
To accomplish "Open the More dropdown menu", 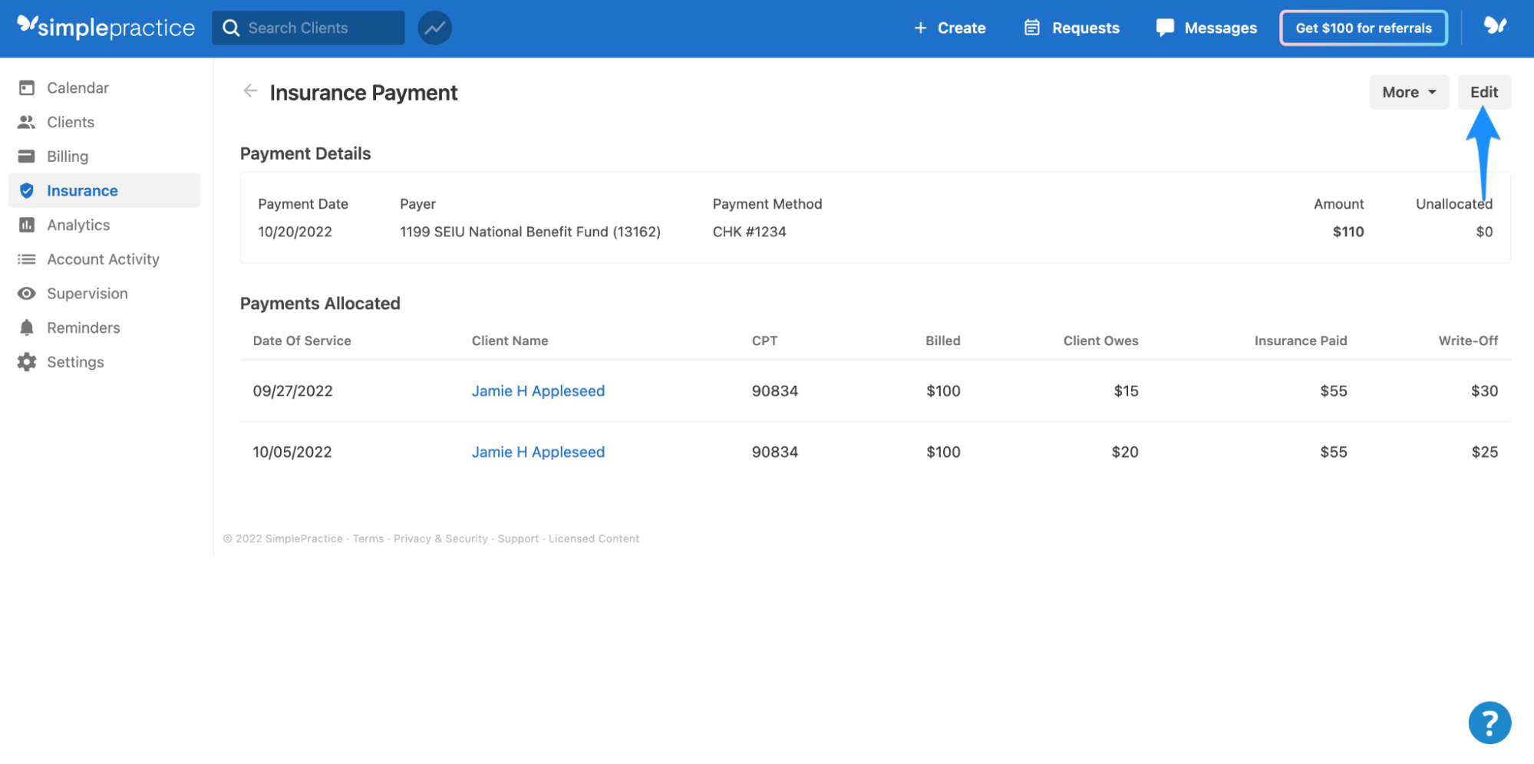I will [x=1408, y=91].
